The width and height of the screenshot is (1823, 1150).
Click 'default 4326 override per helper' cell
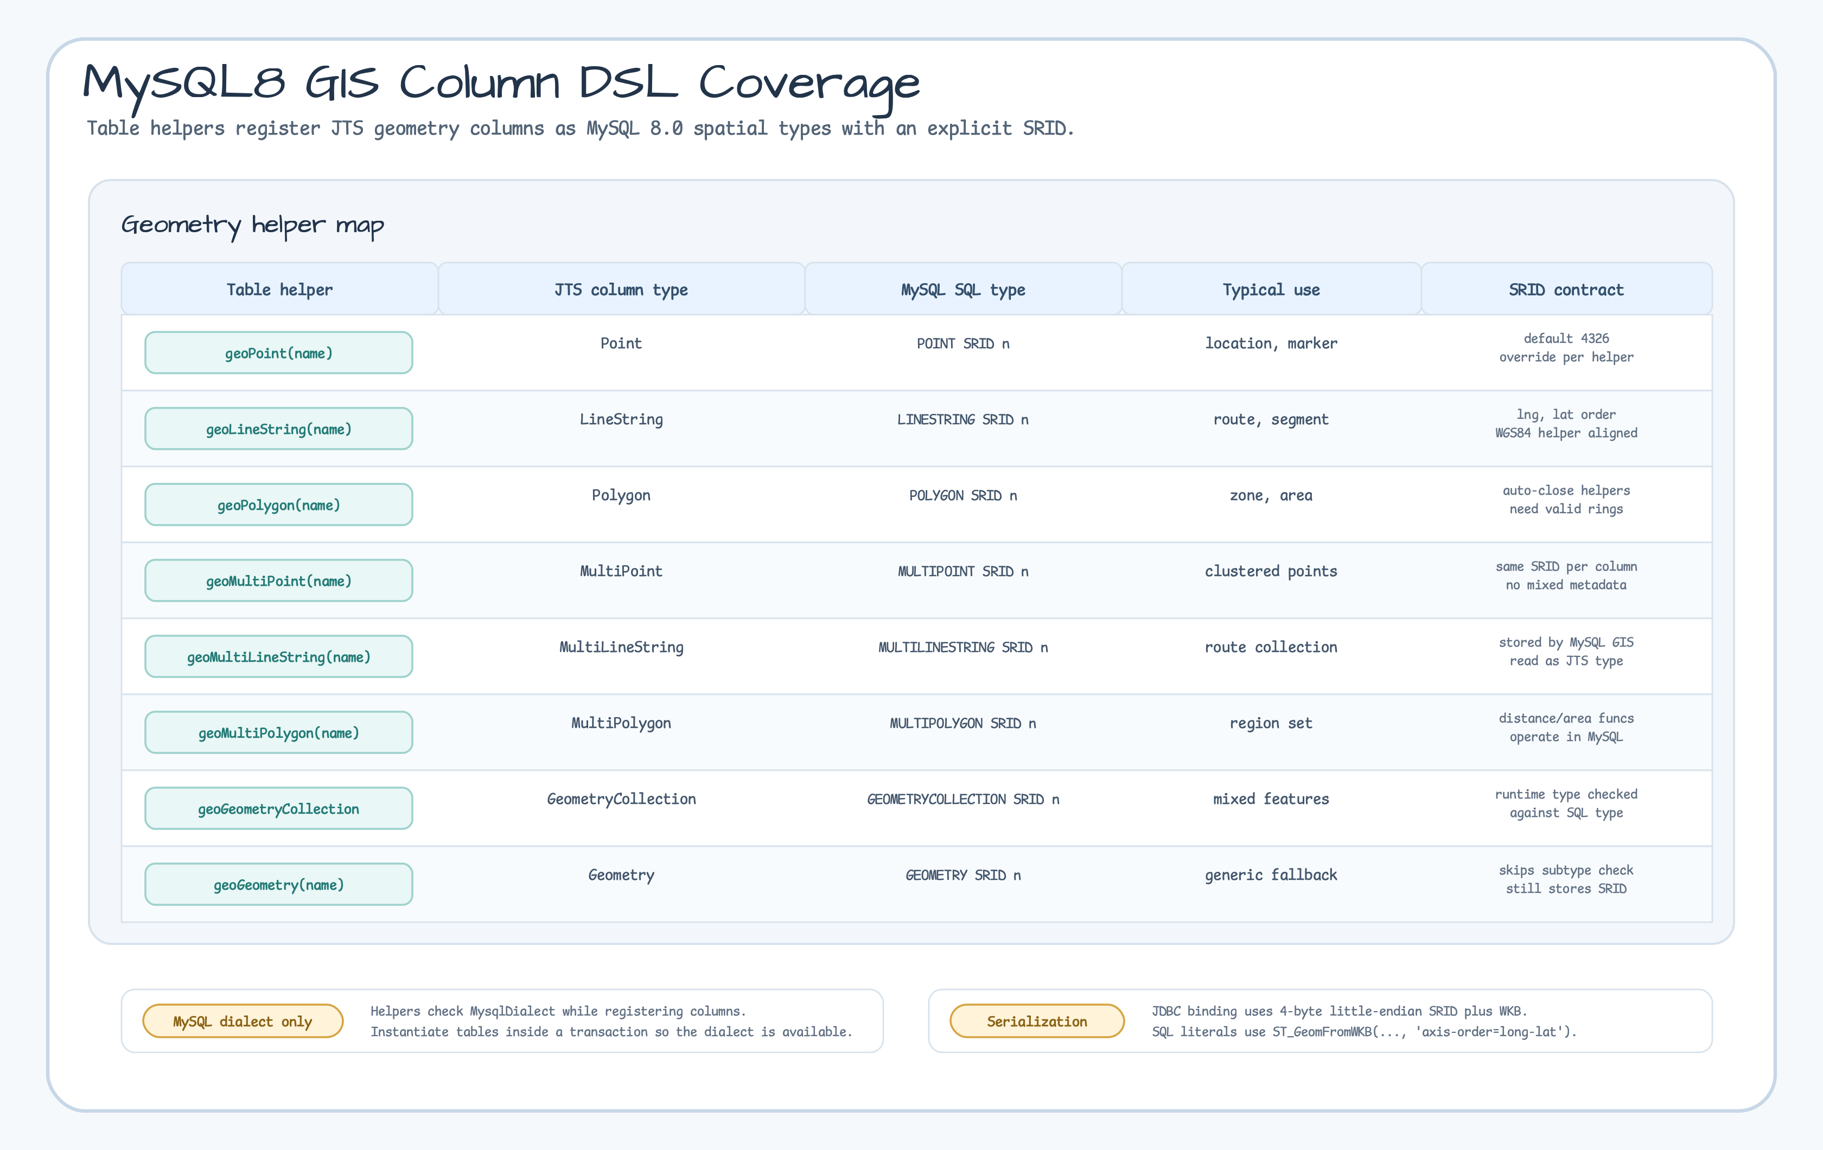click(x=1566, y=348)
